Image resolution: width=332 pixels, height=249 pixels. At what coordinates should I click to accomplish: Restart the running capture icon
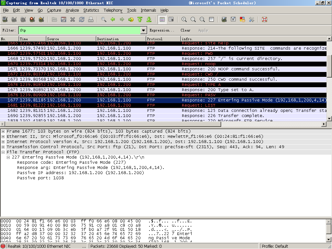41,19
